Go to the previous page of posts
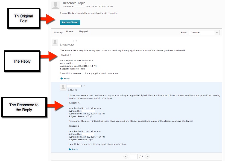The height and width of the screenshot is (161, 225). 125,156
